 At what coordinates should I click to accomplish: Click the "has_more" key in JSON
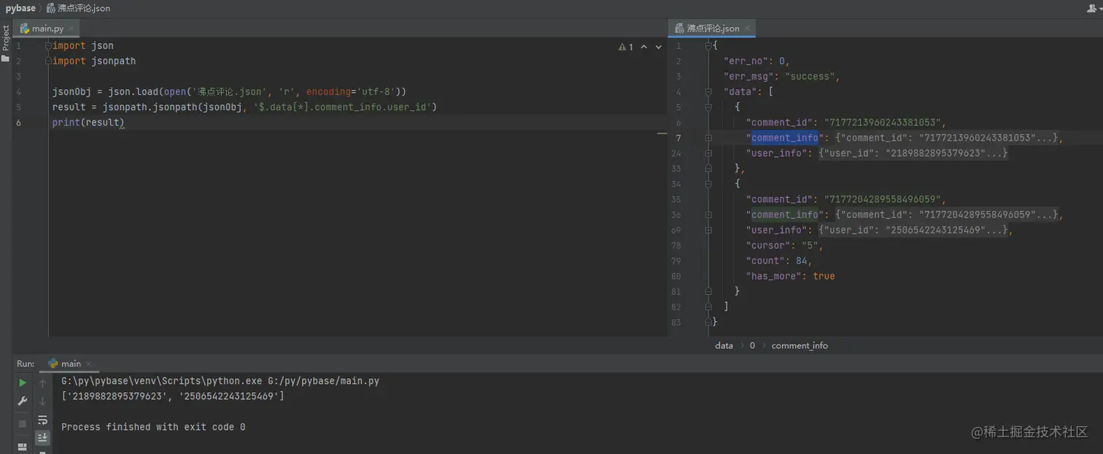[x=773, y=276]
